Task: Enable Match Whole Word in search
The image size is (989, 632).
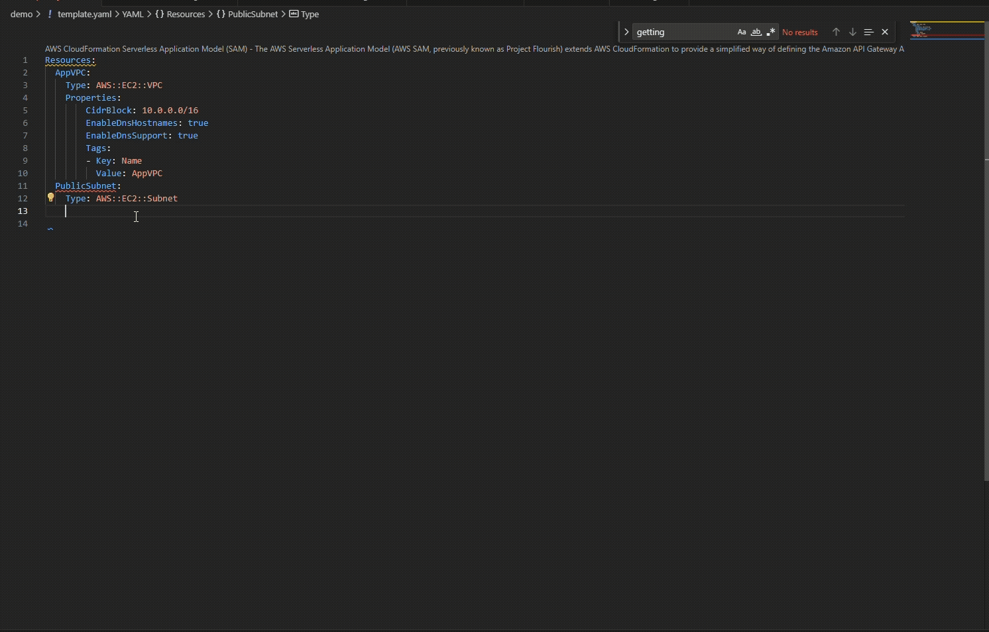Action: pyautogui.click(x=756, y=31)
